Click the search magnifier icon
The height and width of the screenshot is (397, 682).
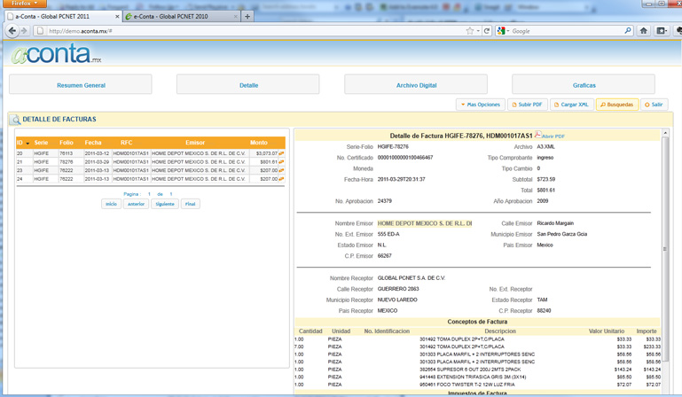[628, 31]
